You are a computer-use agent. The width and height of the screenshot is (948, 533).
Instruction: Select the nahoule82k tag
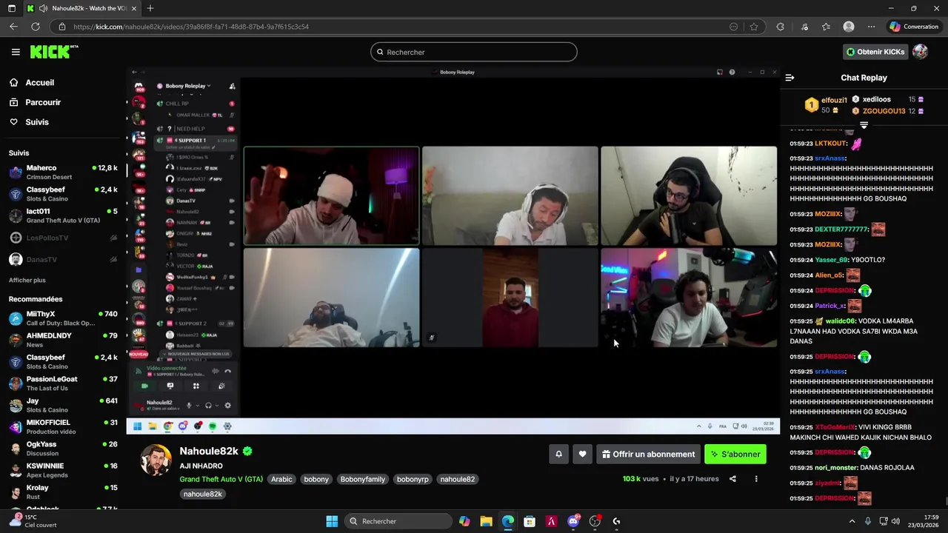point(202,494)
